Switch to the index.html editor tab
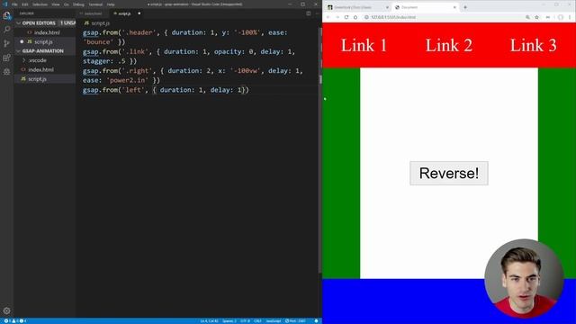576x324 pixels. [93, 13]
